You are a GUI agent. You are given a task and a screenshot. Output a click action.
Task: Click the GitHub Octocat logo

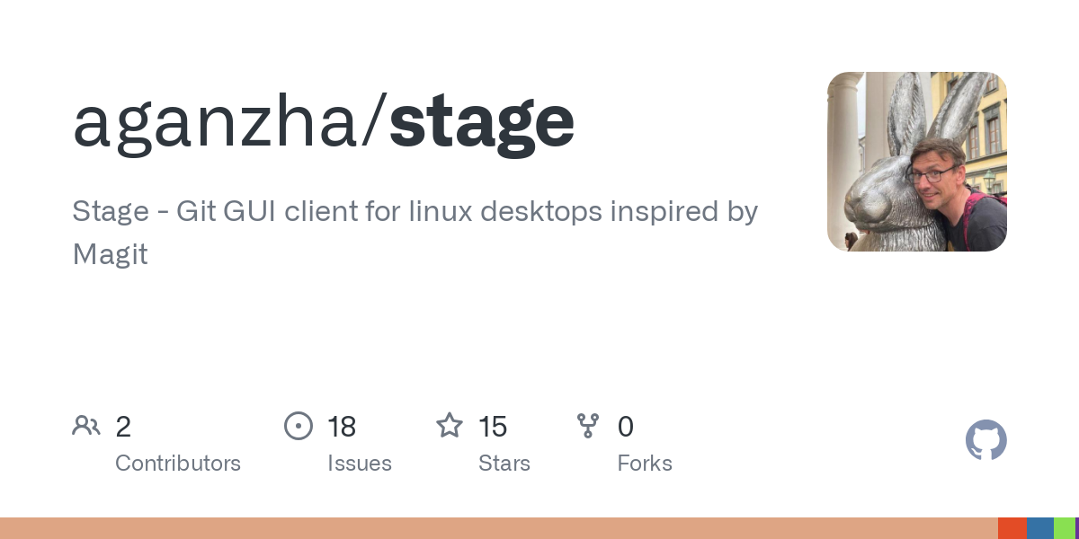pyautogui.click(x=985, y=440)
